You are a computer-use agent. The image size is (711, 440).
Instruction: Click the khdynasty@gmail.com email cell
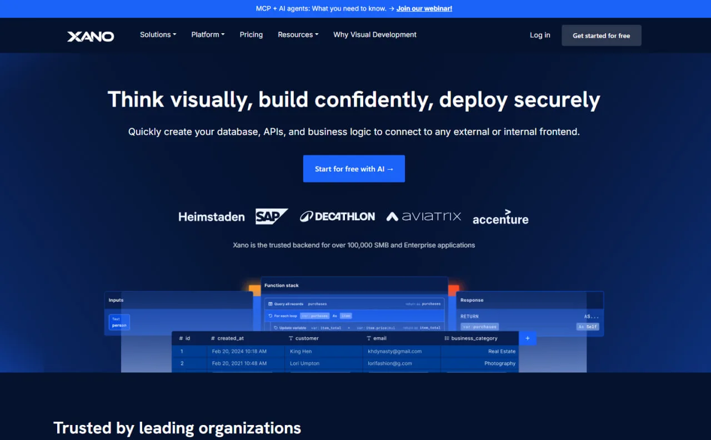point(402,351)
